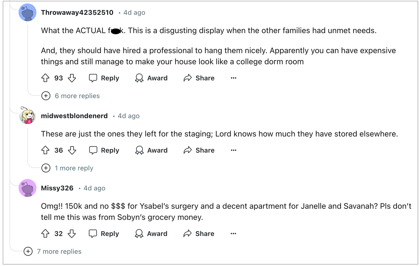The height and width of the screenshot is (266, 420).
Task: Open Missy326 username link
Action: (x=57, y=188)
